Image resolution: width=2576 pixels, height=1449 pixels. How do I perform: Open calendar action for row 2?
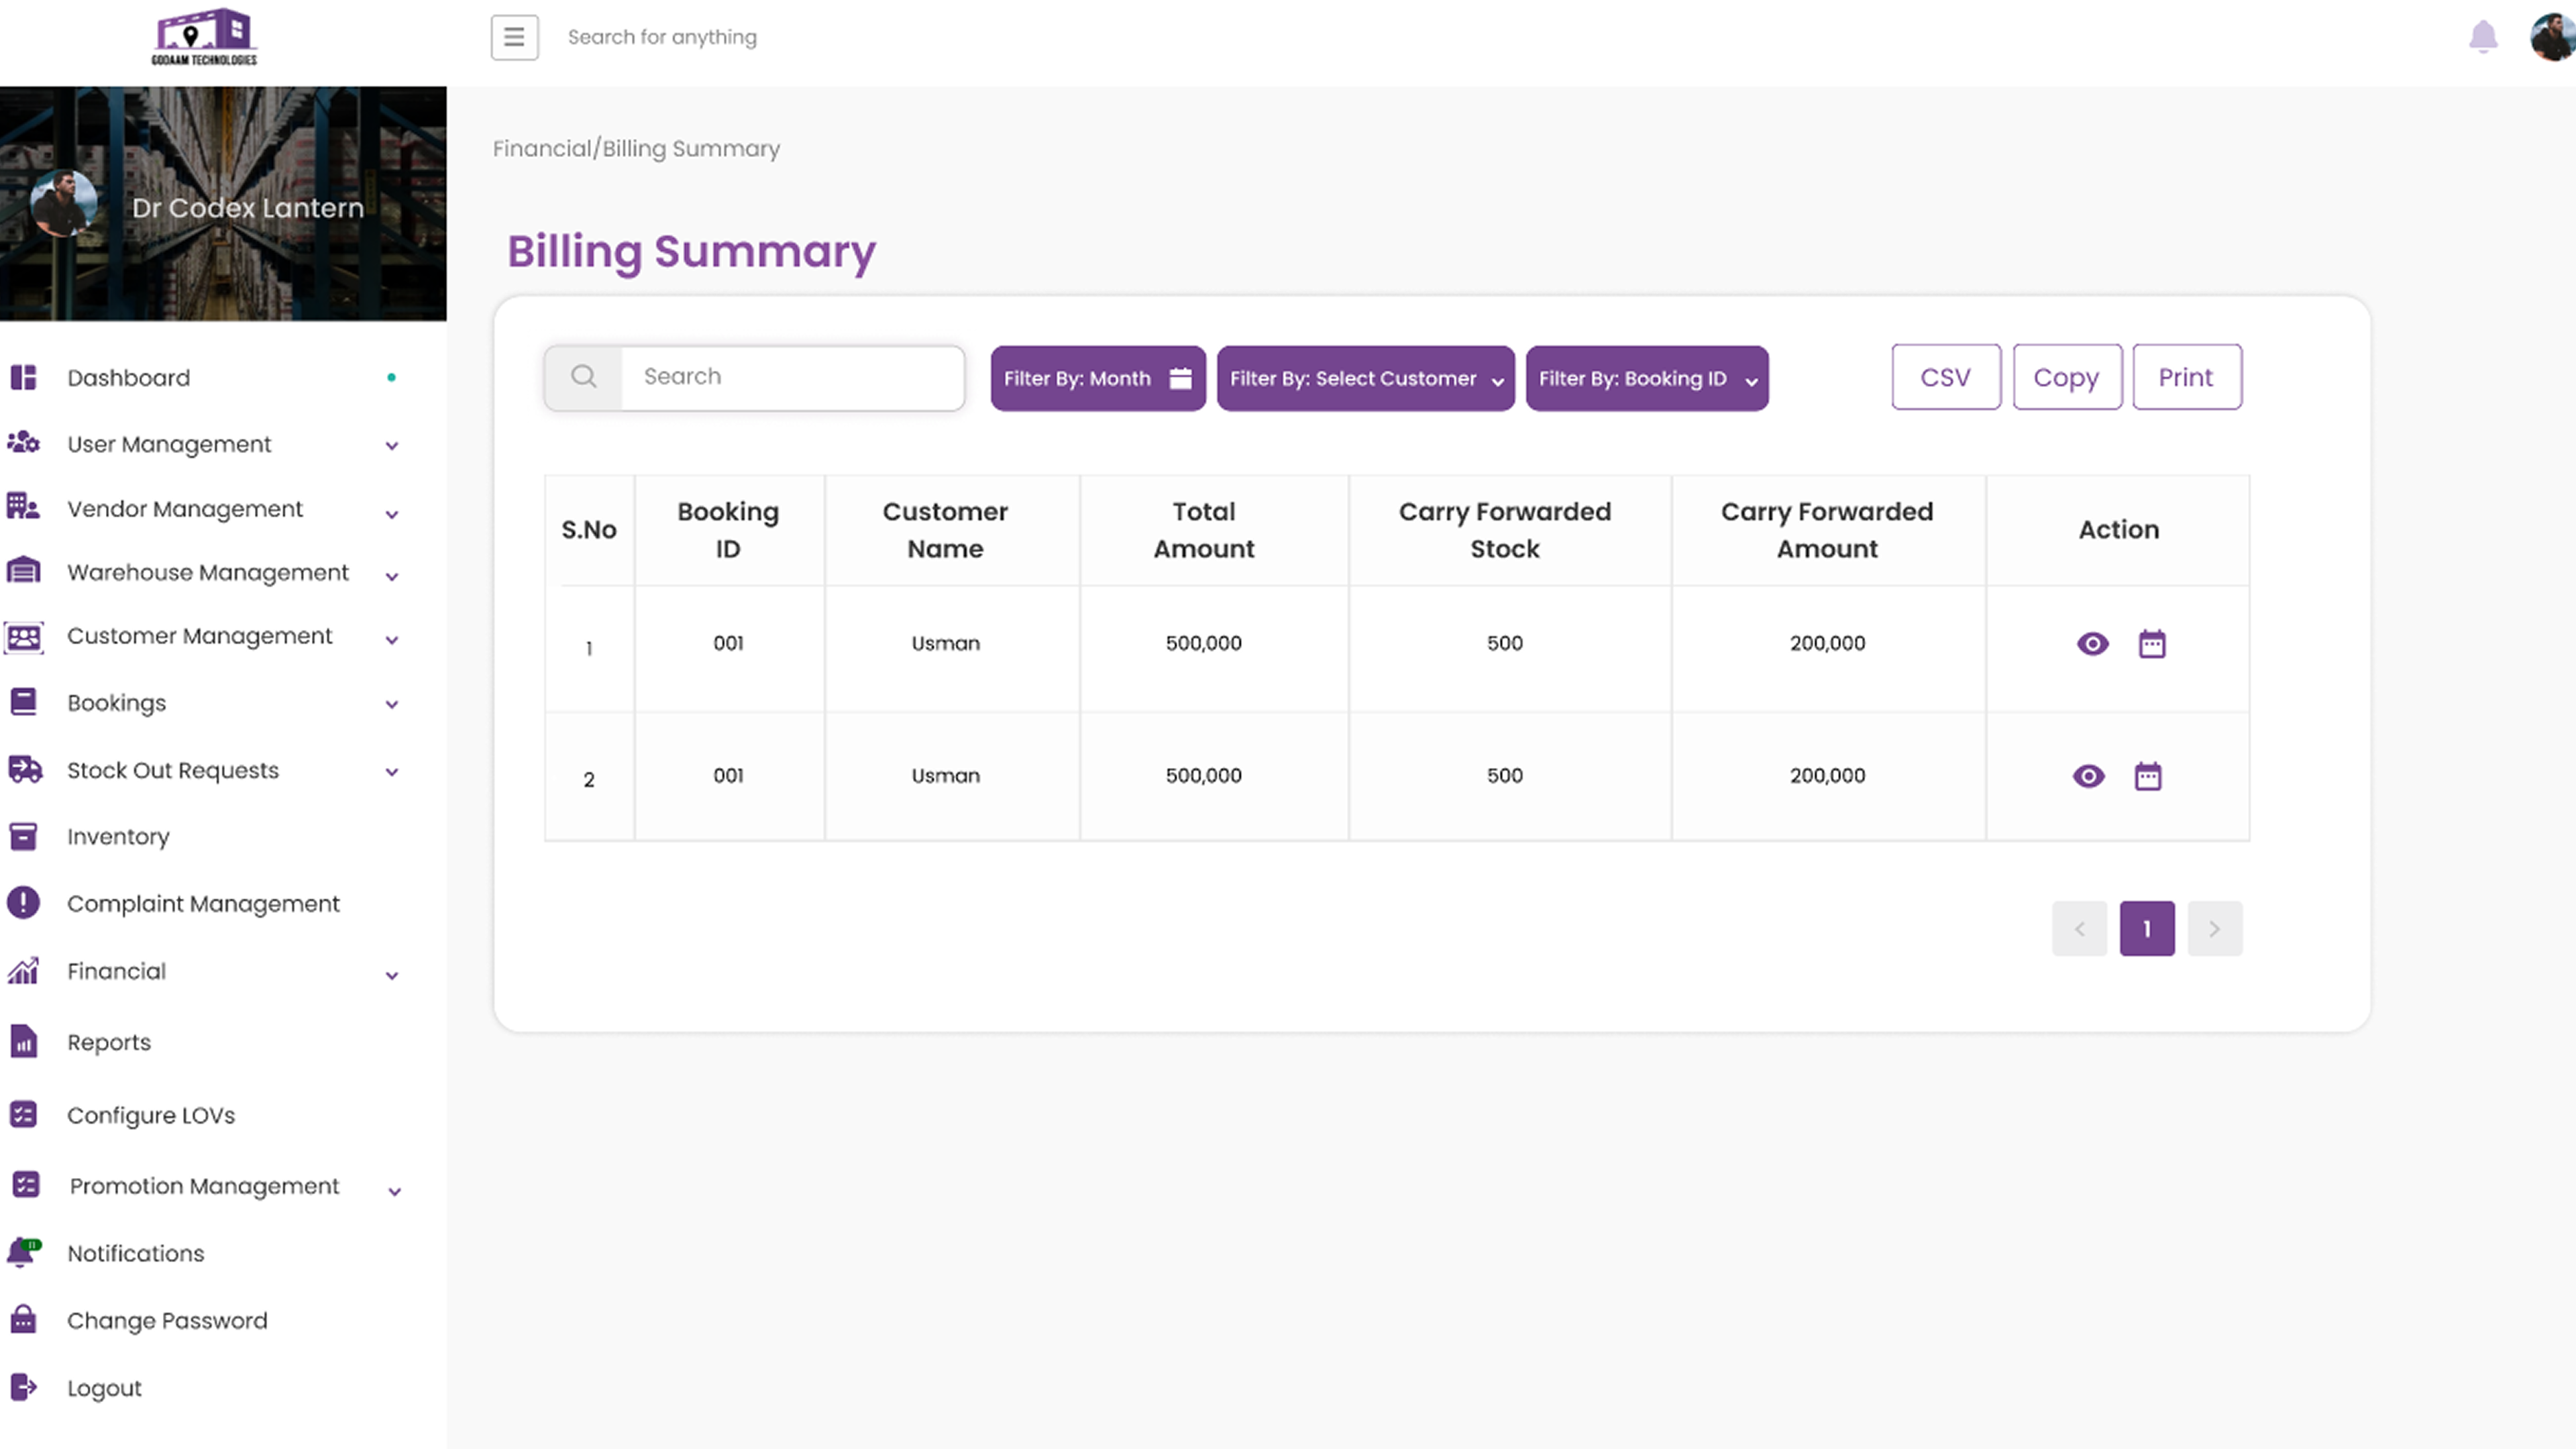click(x=2148, y=776)
